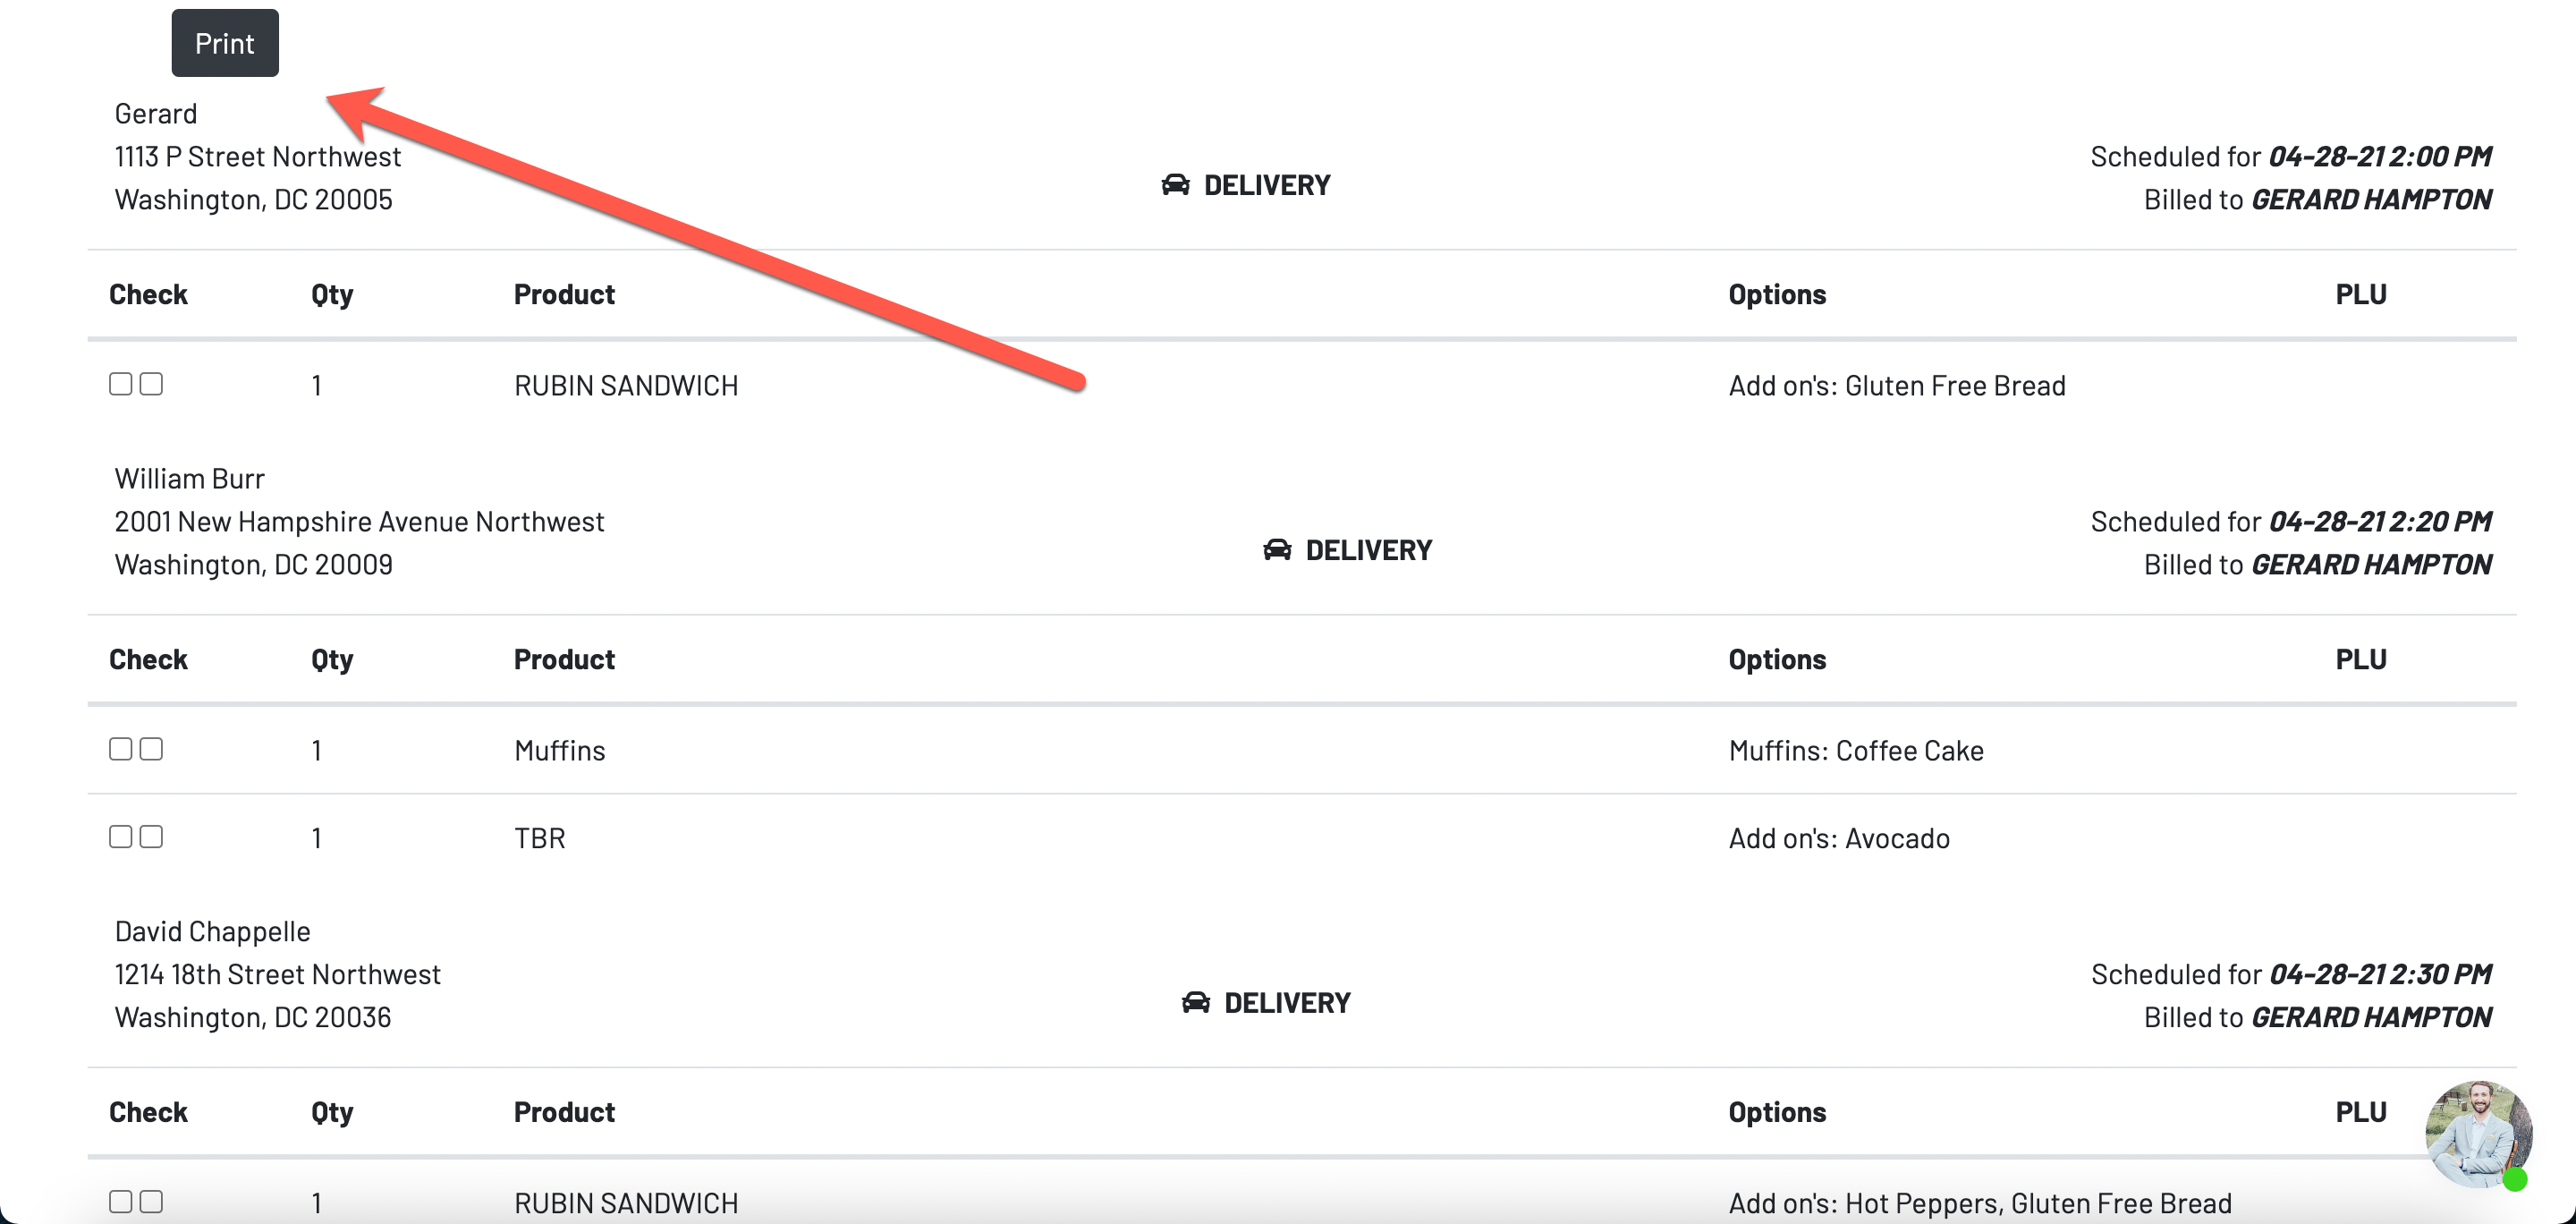Check first checkbox for Gerard's Rubin Sandwich
This screenshot has width=2576, height=1224.
120,384
